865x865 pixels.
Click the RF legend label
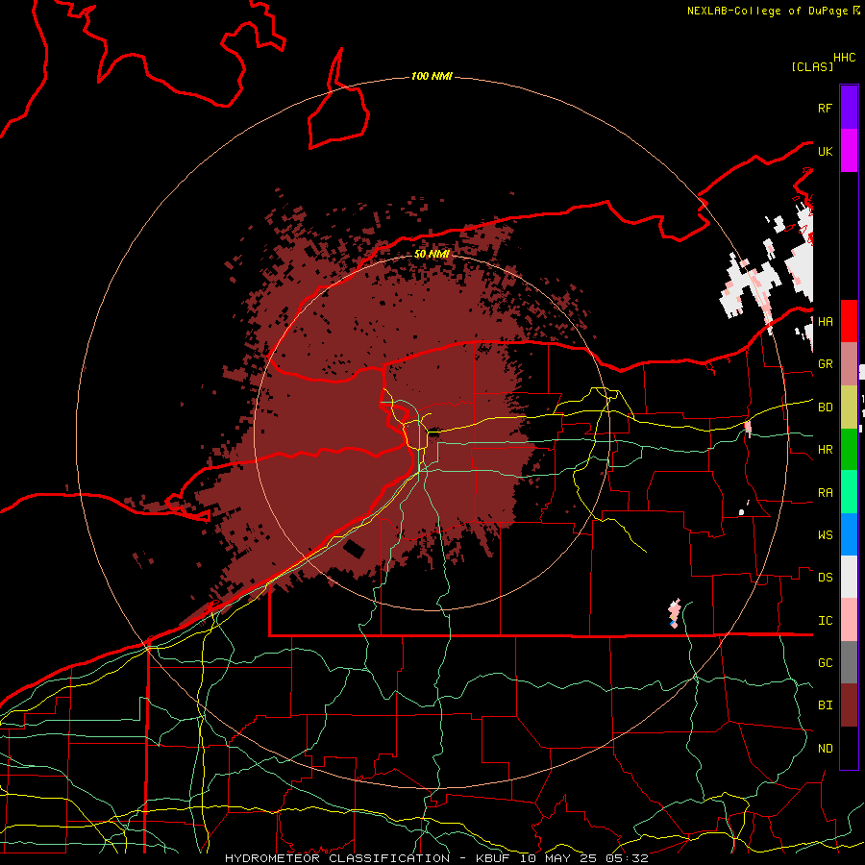825,108
